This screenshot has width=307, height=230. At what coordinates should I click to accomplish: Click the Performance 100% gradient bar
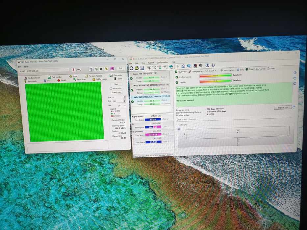tap(215, 76)
